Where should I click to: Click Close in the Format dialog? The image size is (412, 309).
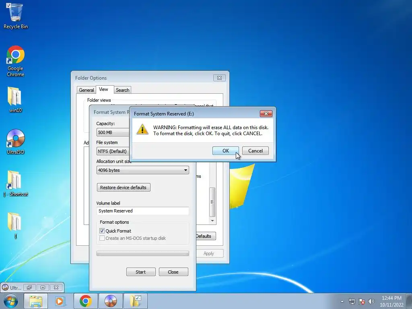tap(173, 272)
